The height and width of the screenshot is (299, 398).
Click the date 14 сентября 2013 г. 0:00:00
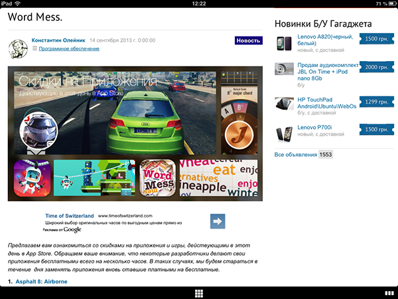pos(122,40)
